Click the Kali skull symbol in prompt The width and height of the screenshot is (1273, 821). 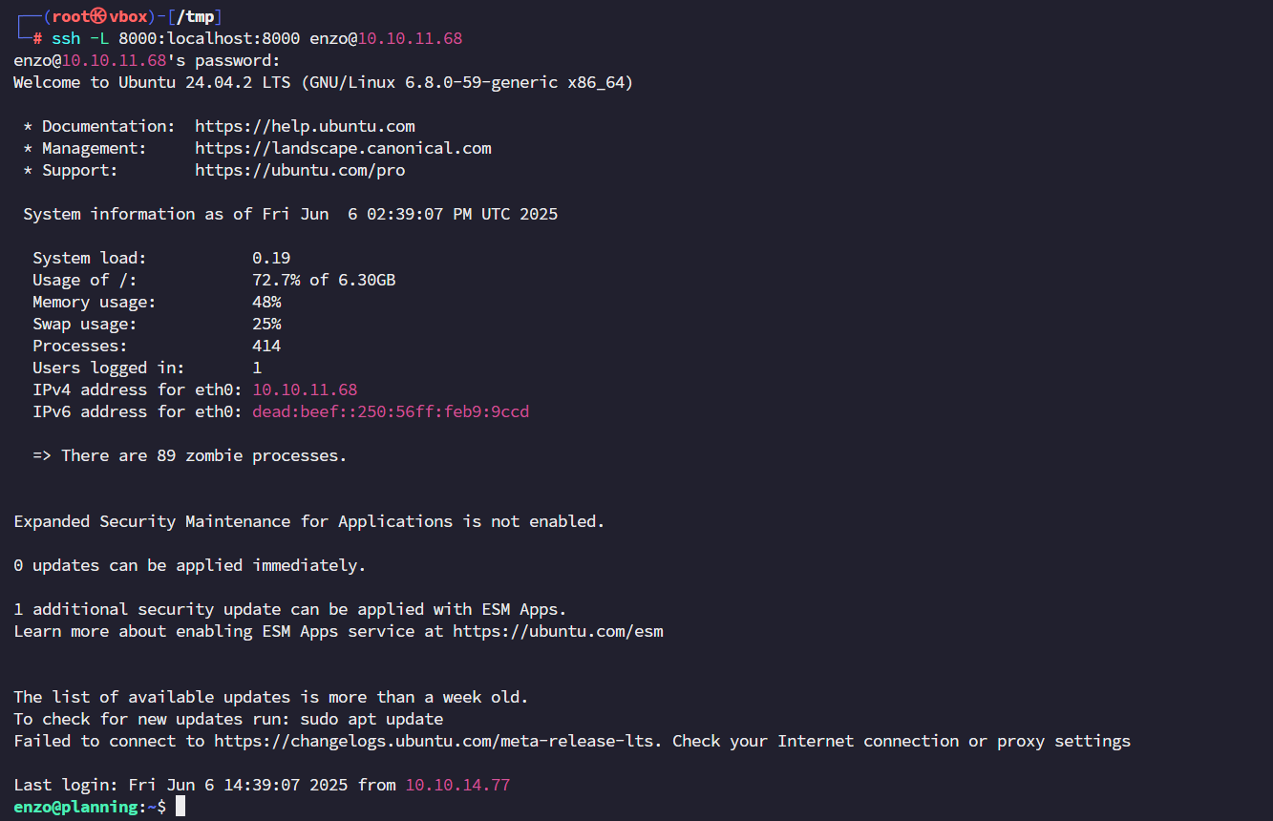pyautogui.click(x=99, y=17)
